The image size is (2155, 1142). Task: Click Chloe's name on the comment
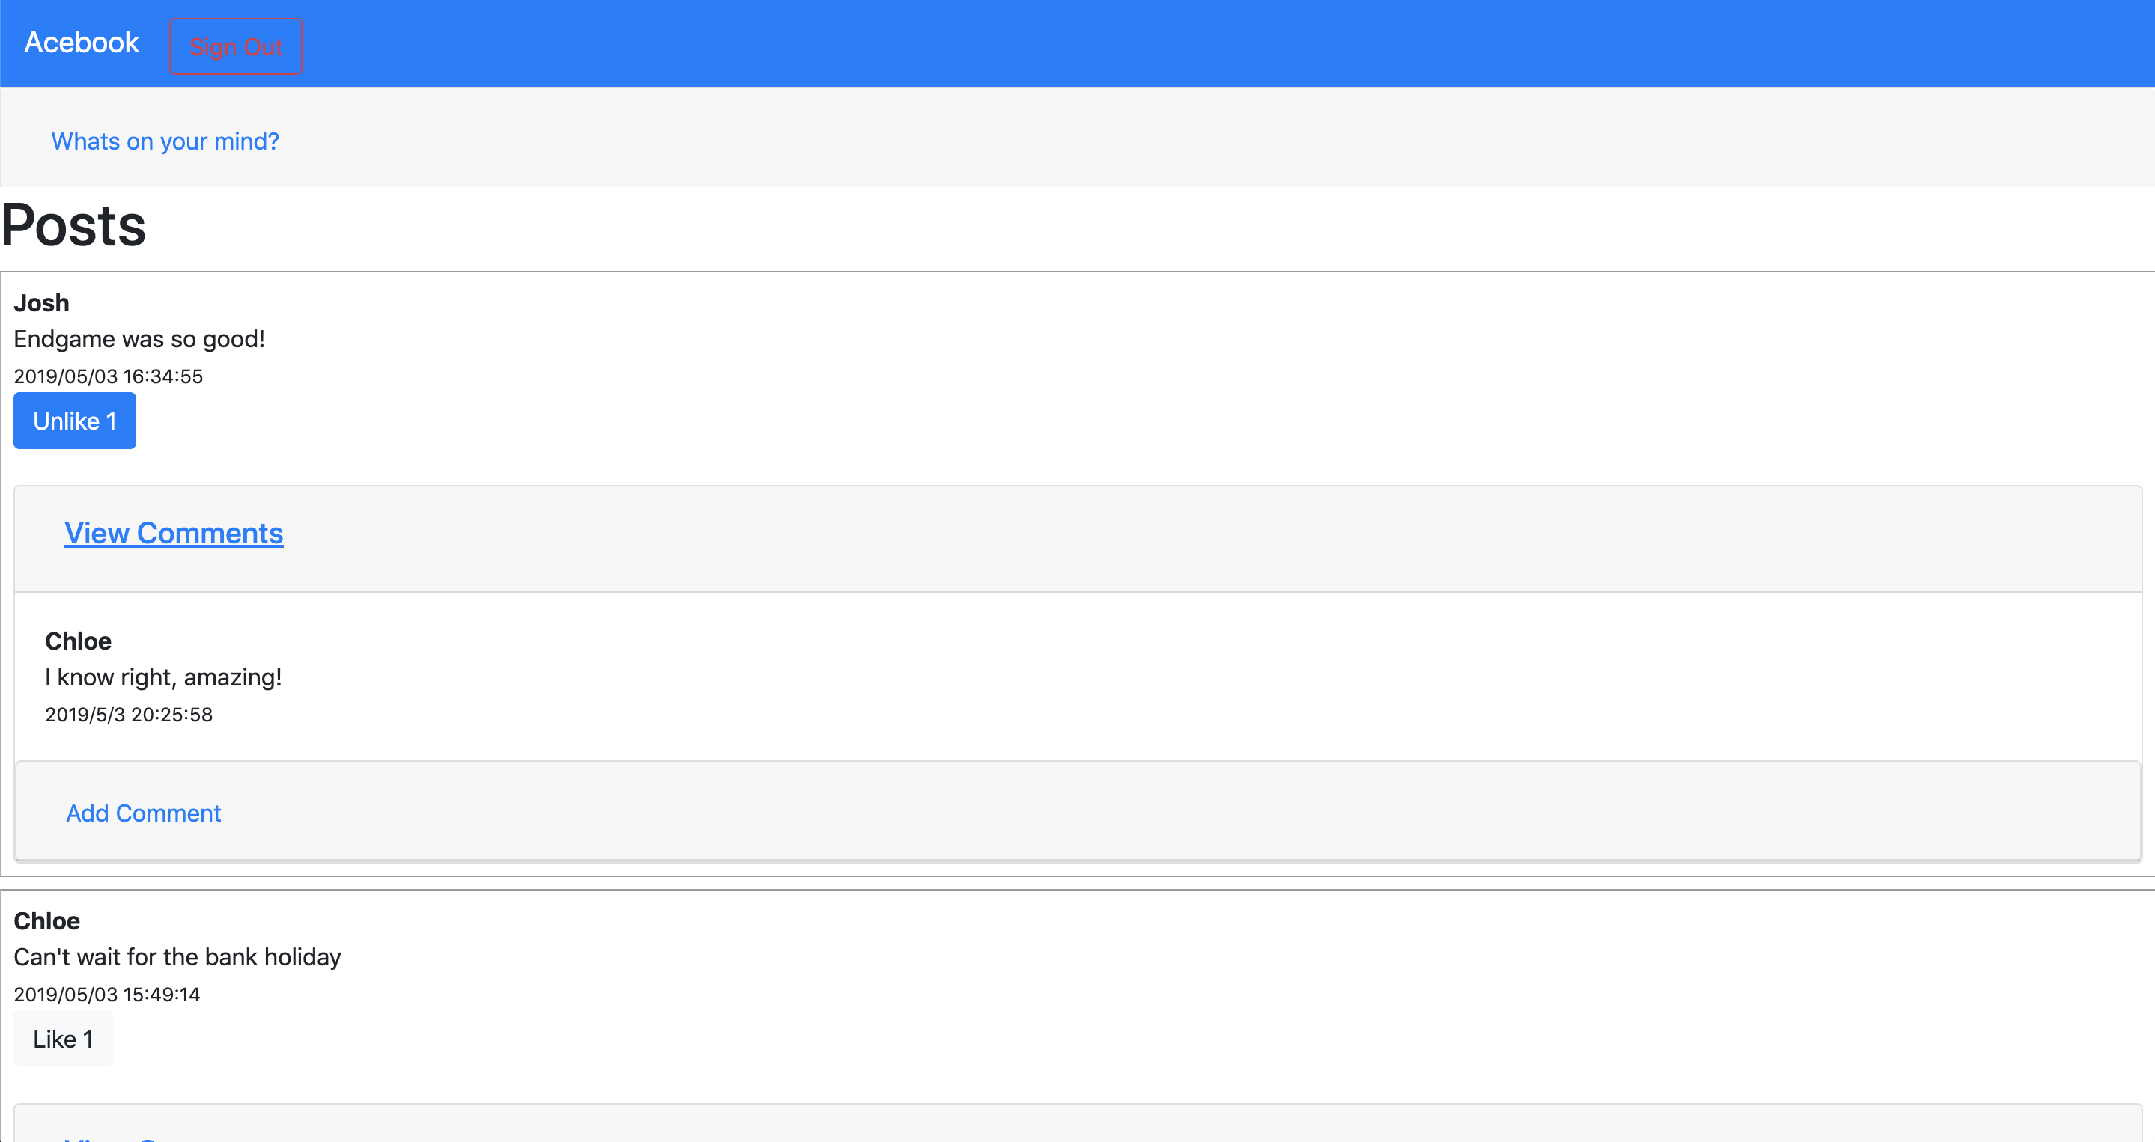(x=78, y=641)
